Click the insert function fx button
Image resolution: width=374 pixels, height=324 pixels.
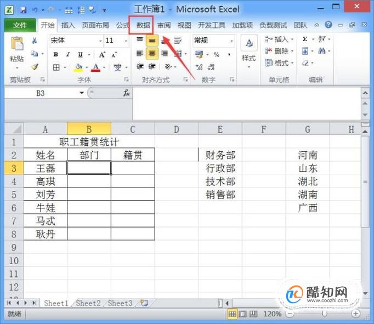tap(127, 93)
